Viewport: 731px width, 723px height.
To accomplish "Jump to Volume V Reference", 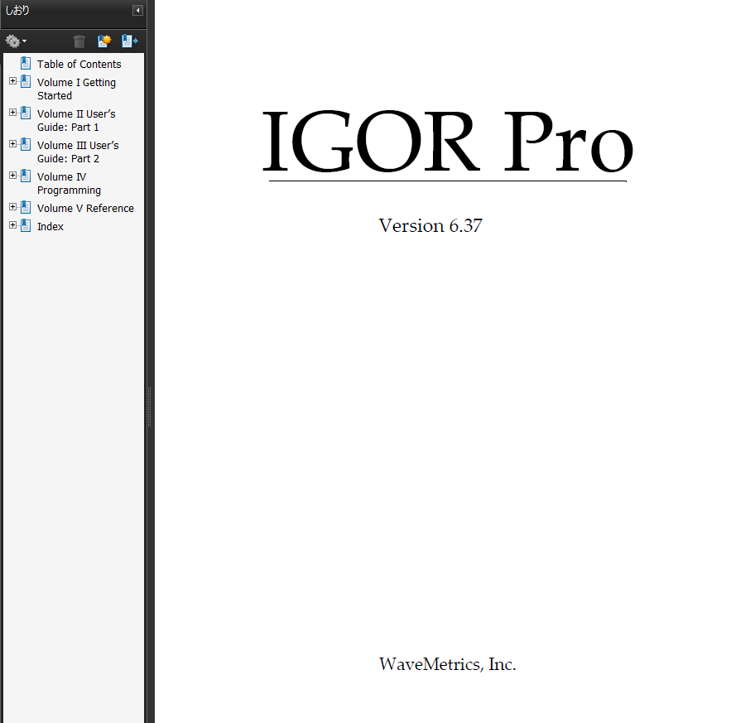I will click(85, 209).
